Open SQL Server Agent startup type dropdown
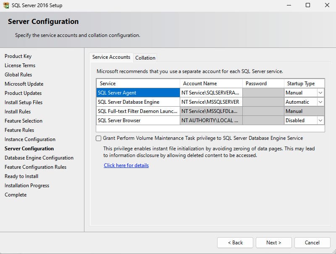The width and height of the screenshot is (336, 254). click(x=320, y=93)
